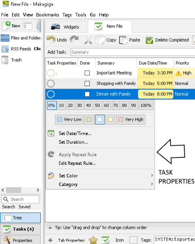Open the Tools menu
195x244 pixels.
click(81, 15)
